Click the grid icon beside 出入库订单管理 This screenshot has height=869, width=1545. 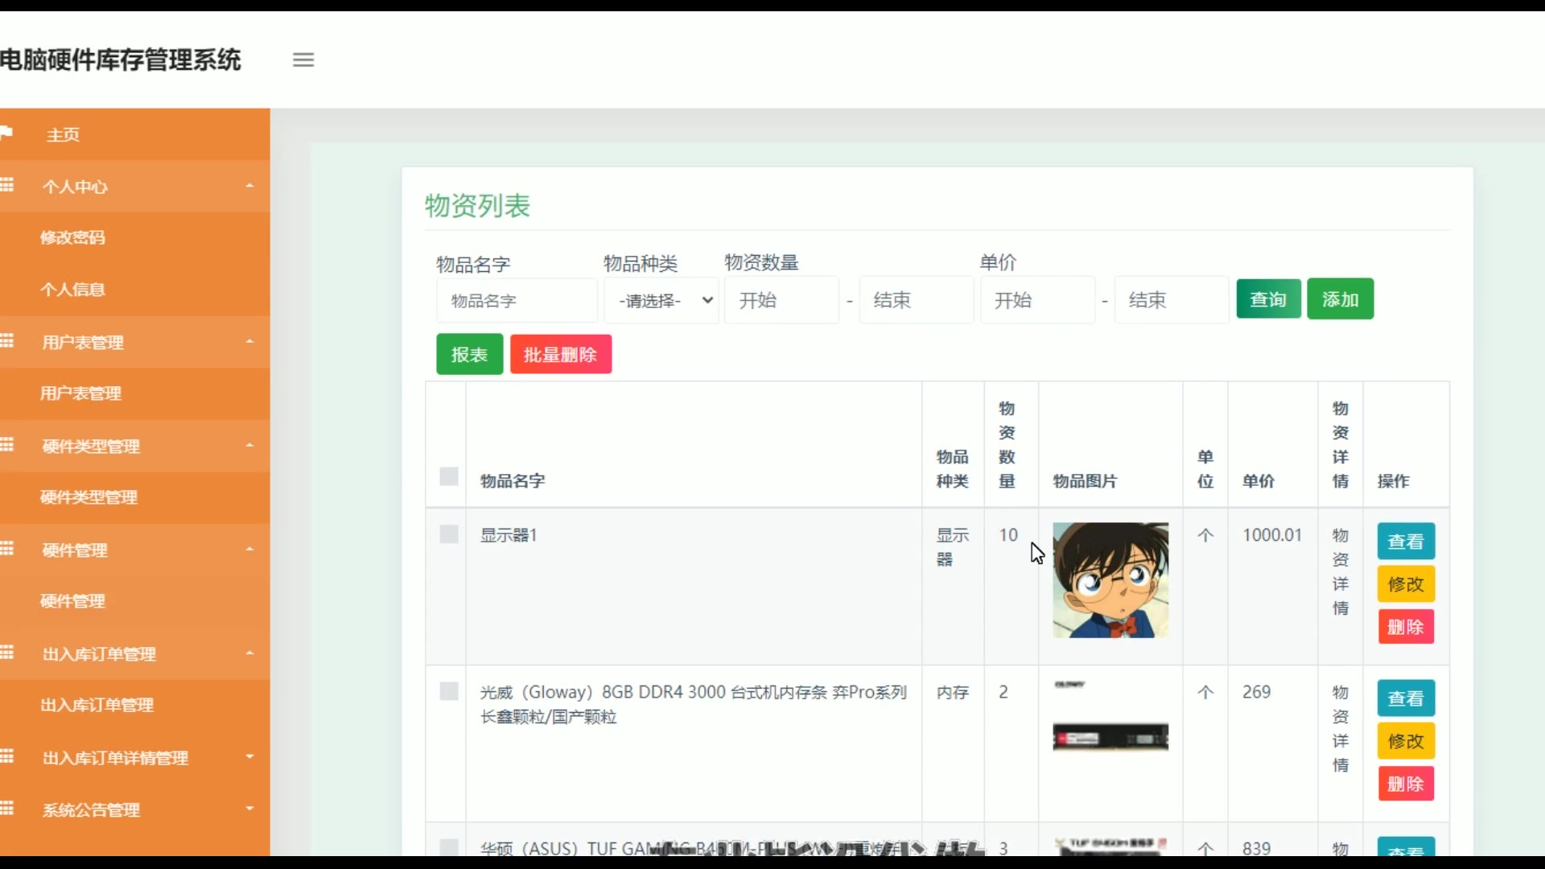coord(6,652)
